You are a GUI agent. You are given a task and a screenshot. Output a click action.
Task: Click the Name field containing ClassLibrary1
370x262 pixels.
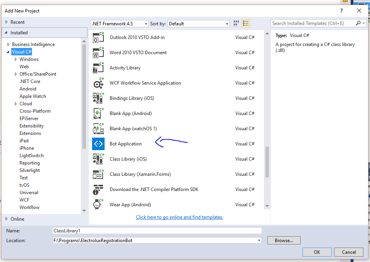[157, 231]
